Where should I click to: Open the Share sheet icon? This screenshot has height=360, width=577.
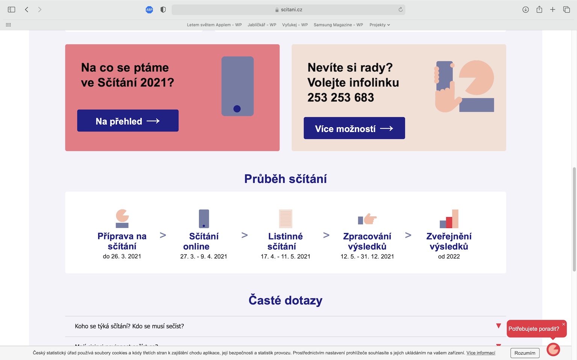(539, 9)
